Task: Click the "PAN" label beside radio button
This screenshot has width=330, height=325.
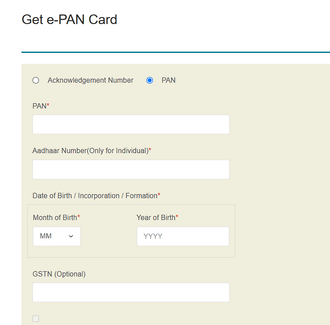Action: coord(169,80)
